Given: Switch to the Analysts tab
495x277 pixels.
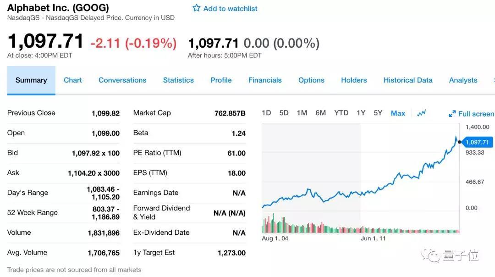Looking at the screenshot, I should 463,80.
